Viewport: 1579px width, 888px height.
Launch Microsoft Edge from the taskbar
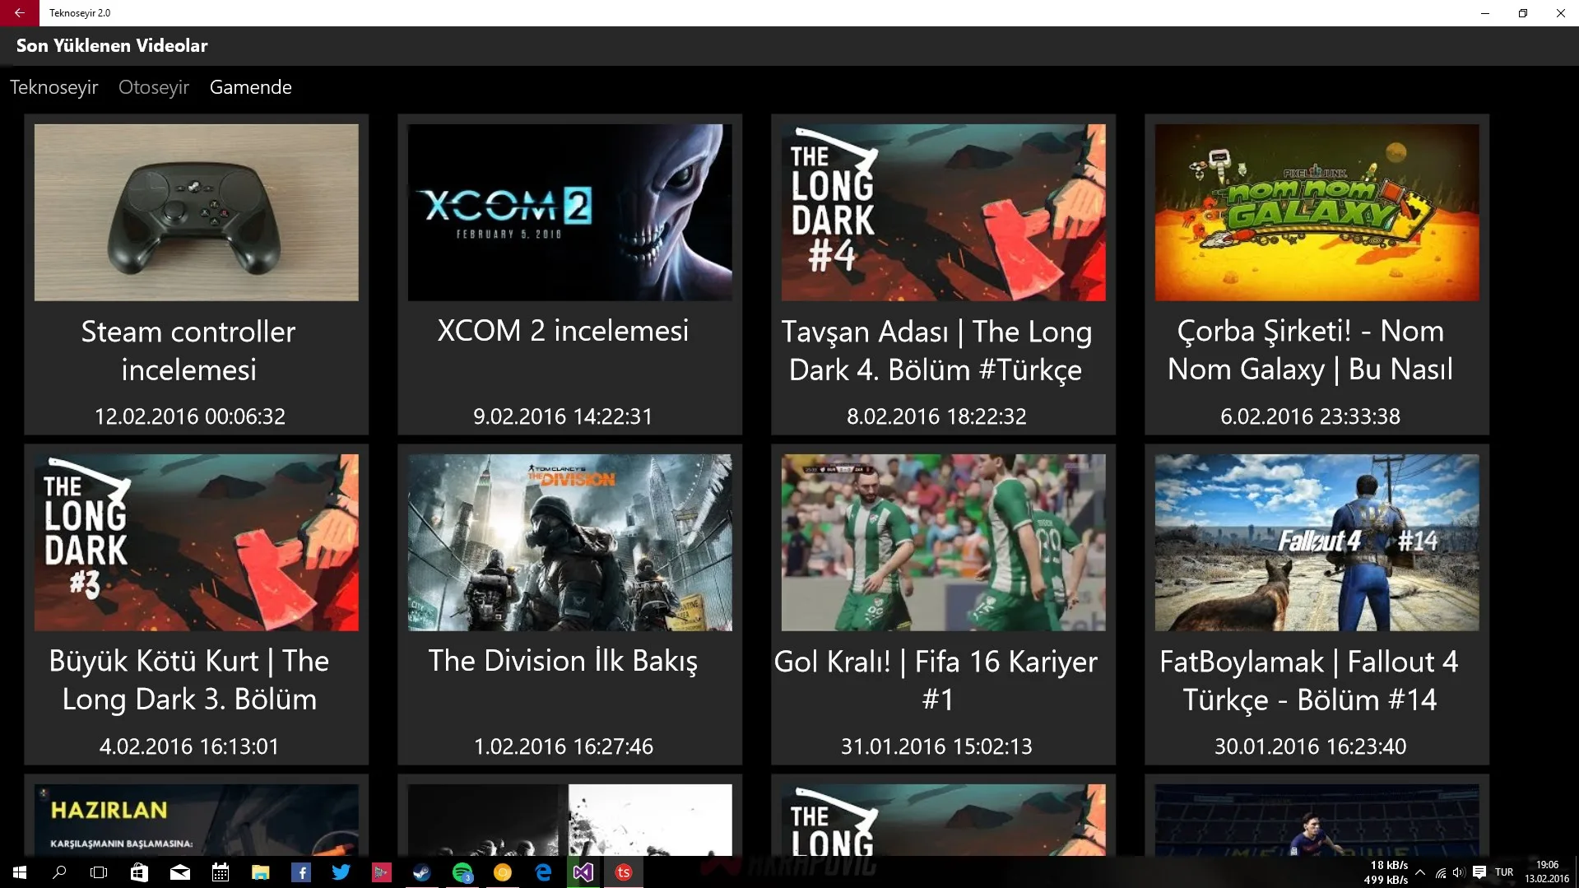point(543,872)
